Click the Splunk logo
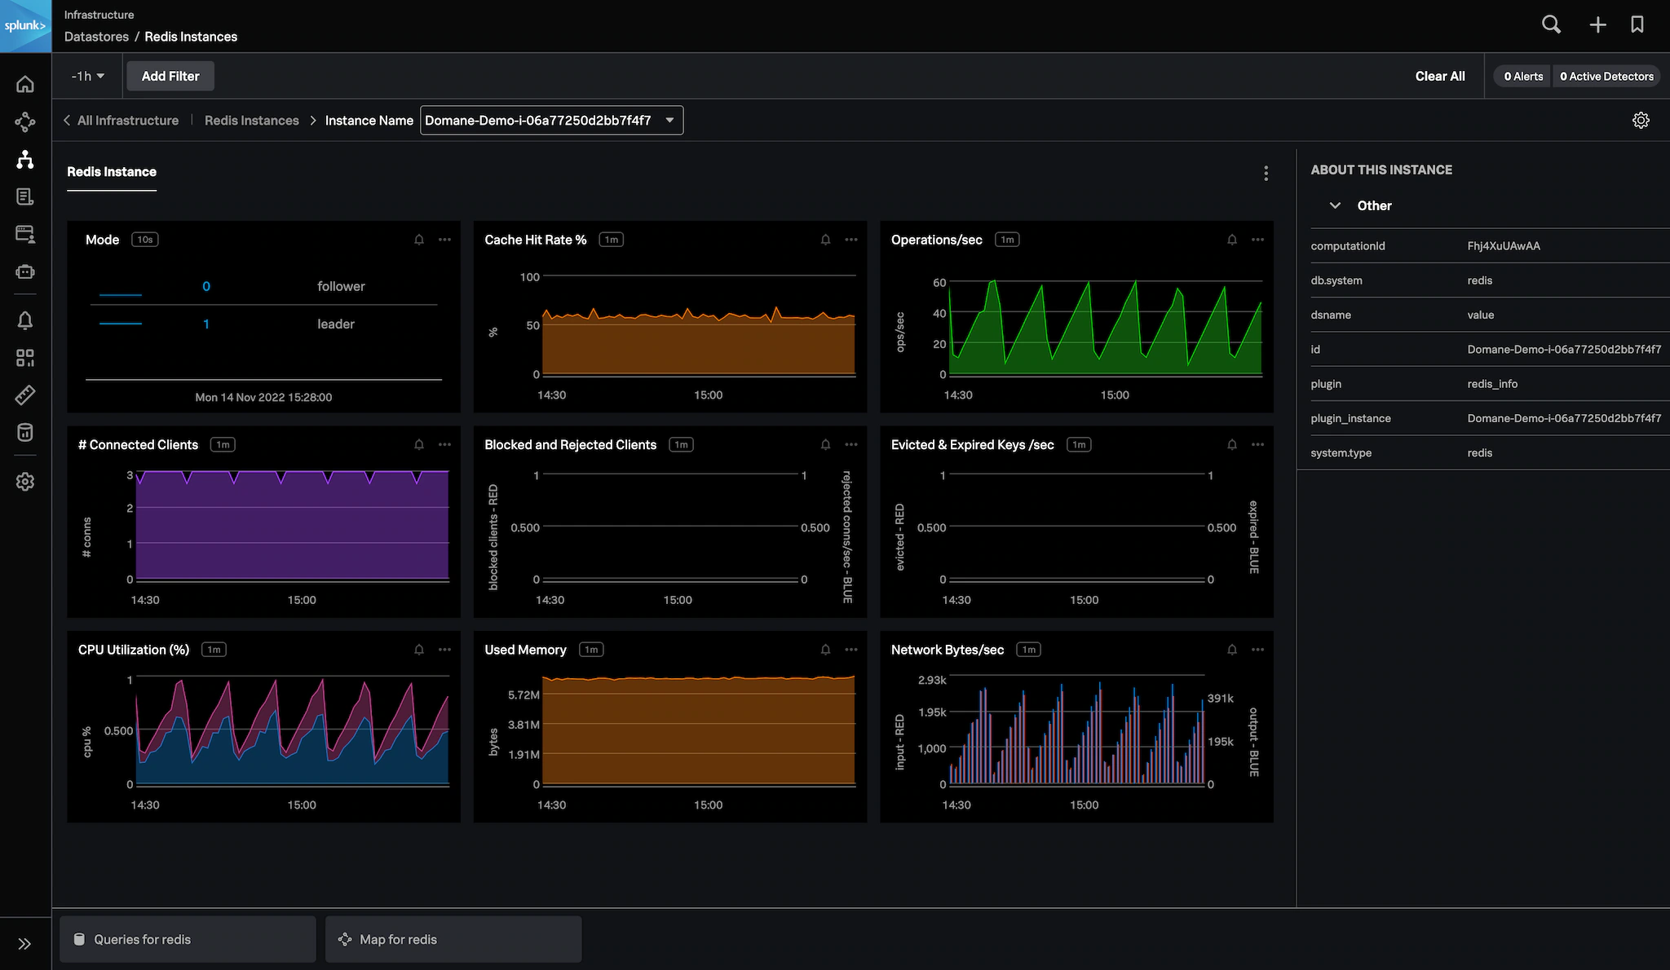Screen dimensions: 1670x970 [x=25, y=26]
